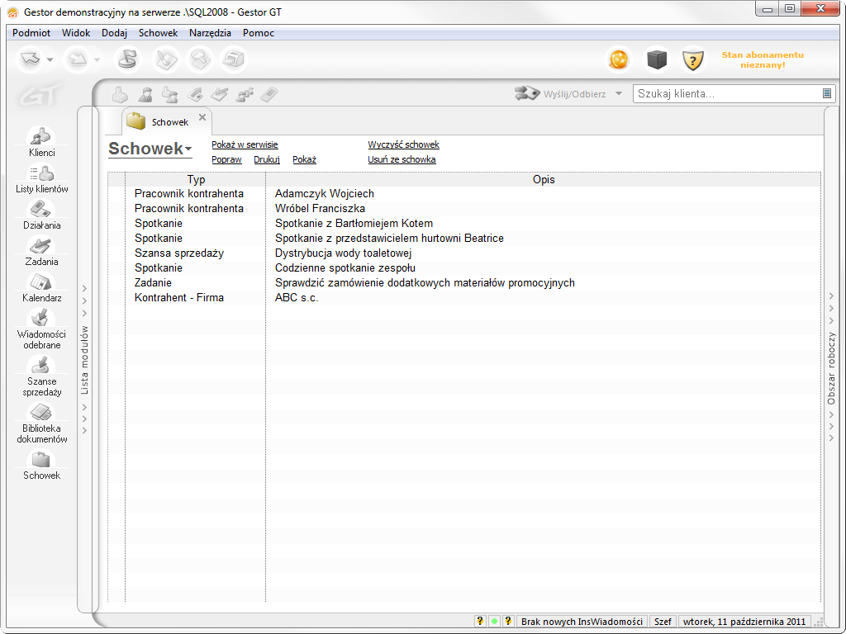Open Szanse sprzedaży module

pos(41,376)
